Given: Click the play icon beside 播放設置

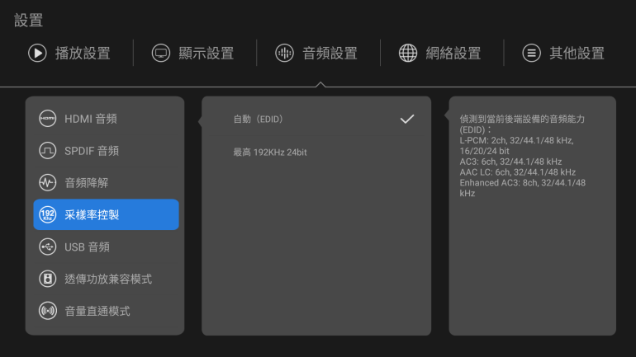Looking at the screenshot, I should click(x=37, y=53).
